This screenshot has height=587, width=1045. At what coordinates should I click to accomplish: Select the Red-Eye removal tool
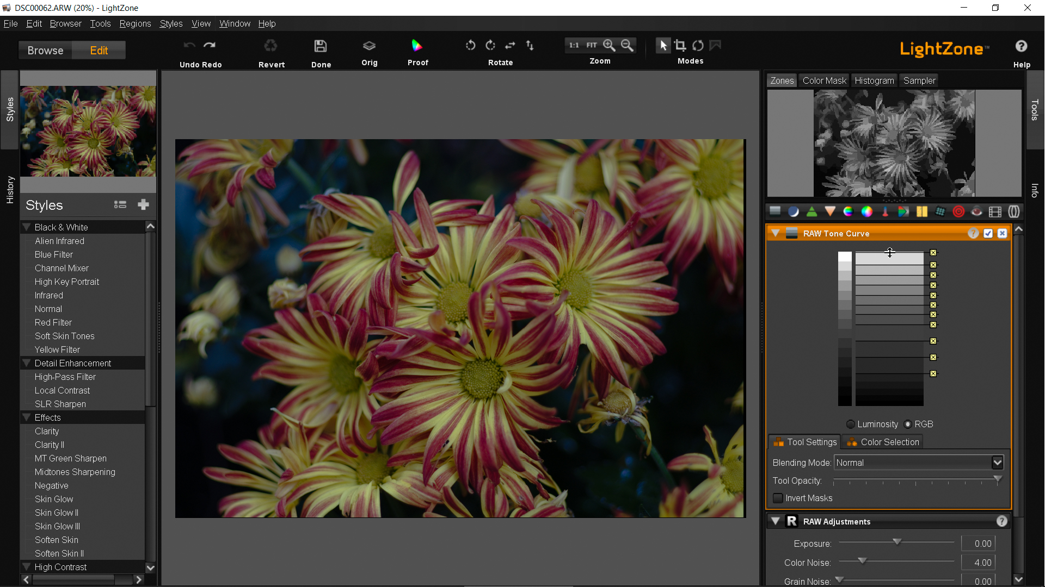point(977,212)
